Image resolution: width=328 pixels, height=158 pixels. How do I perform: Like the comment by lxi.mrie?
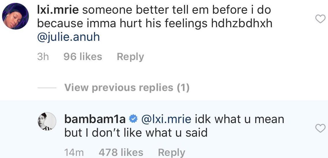coord(320,19)
